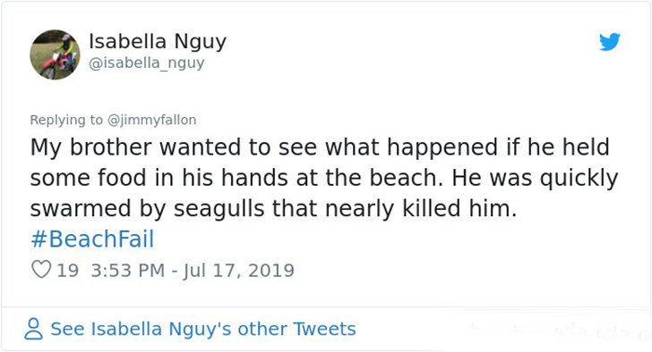Click the display name Isabella Nguy
Image resolution: width=652 pixels, height=352 pixels.
pyautogui.click(x=158, y=41)
